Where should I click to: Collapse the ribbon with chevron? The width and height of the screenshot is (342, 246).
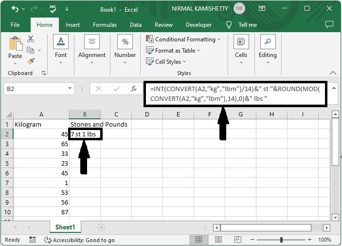tap(333, 73)
